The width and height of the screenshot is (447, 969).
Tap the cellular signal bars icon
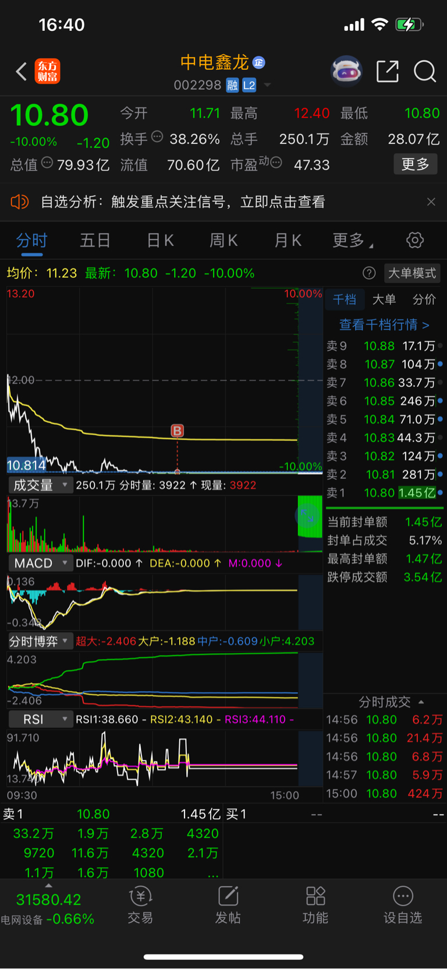(354, 24)
